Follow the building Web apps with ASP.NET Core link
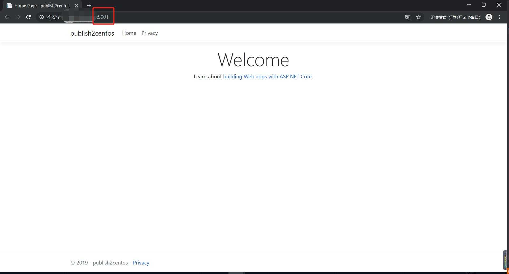The width and height of the screenshot is (509, 274). (x=267, y=76)
